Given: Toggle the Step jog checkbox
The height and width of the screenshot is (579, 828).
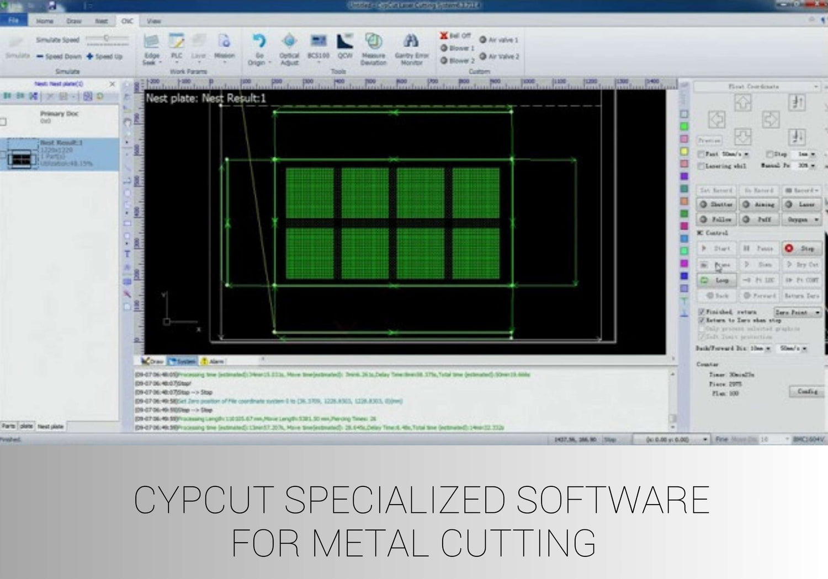Looking at the screenshot, I should click(x=769, y=154).
